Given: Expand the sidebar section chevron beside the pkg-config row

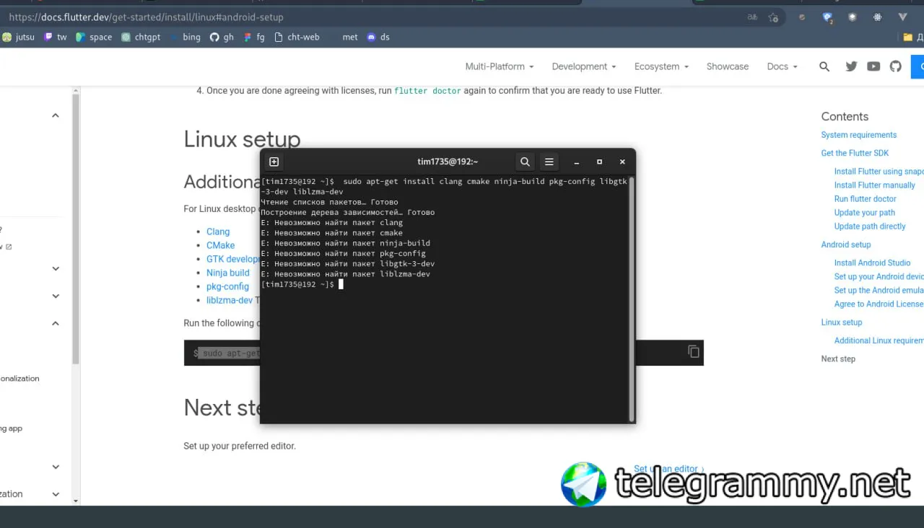Looking at the screenshot, I should pyautogui.click(x=56, y=296).
